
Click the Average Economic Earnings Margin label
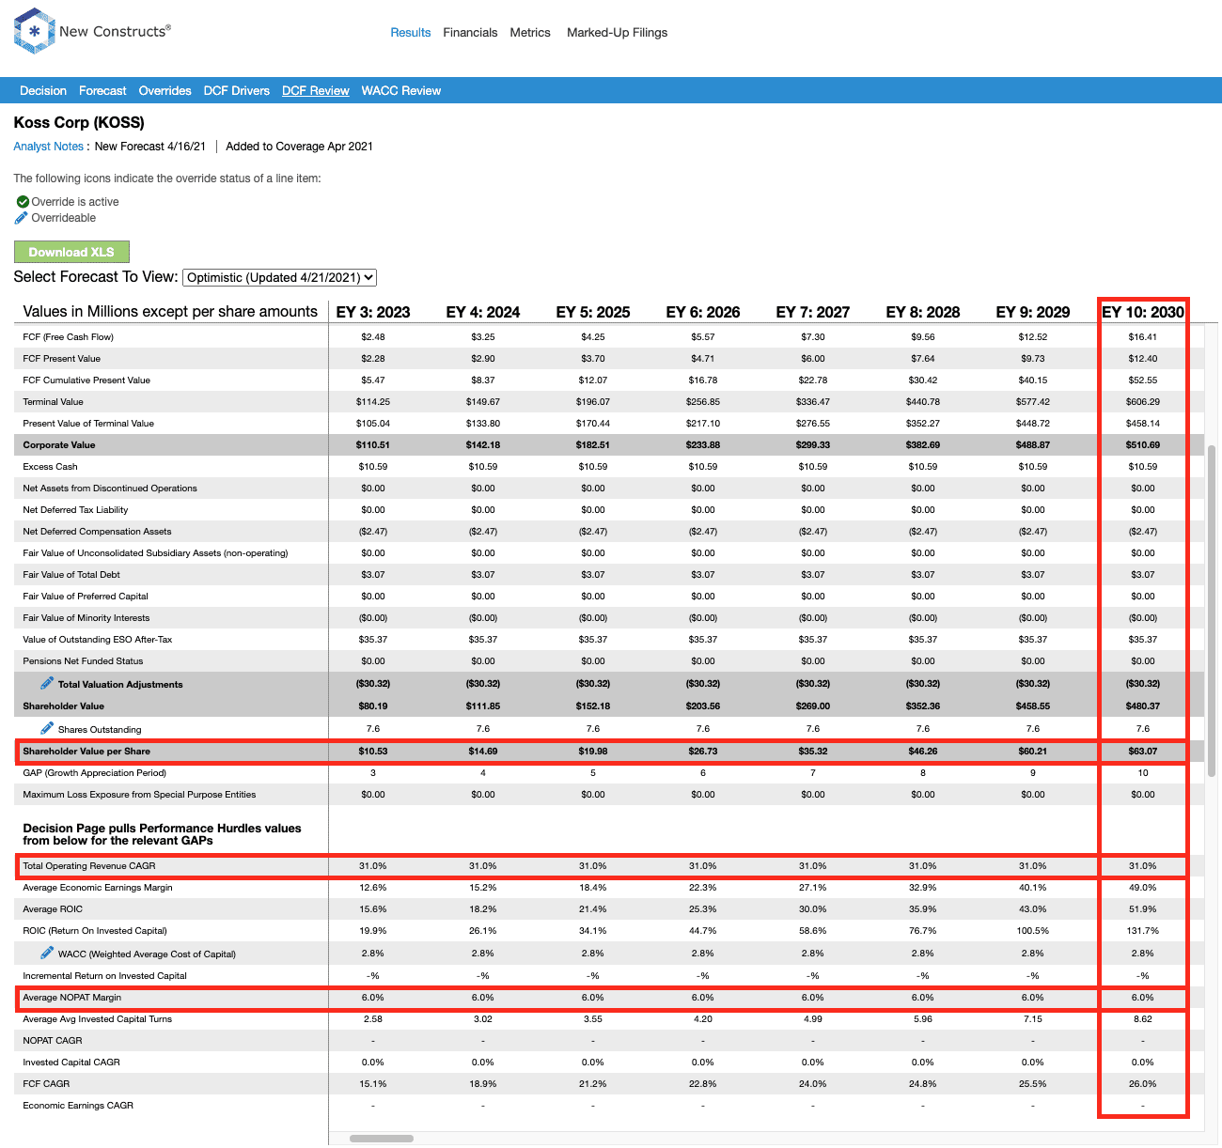click(x=98, y=888)
